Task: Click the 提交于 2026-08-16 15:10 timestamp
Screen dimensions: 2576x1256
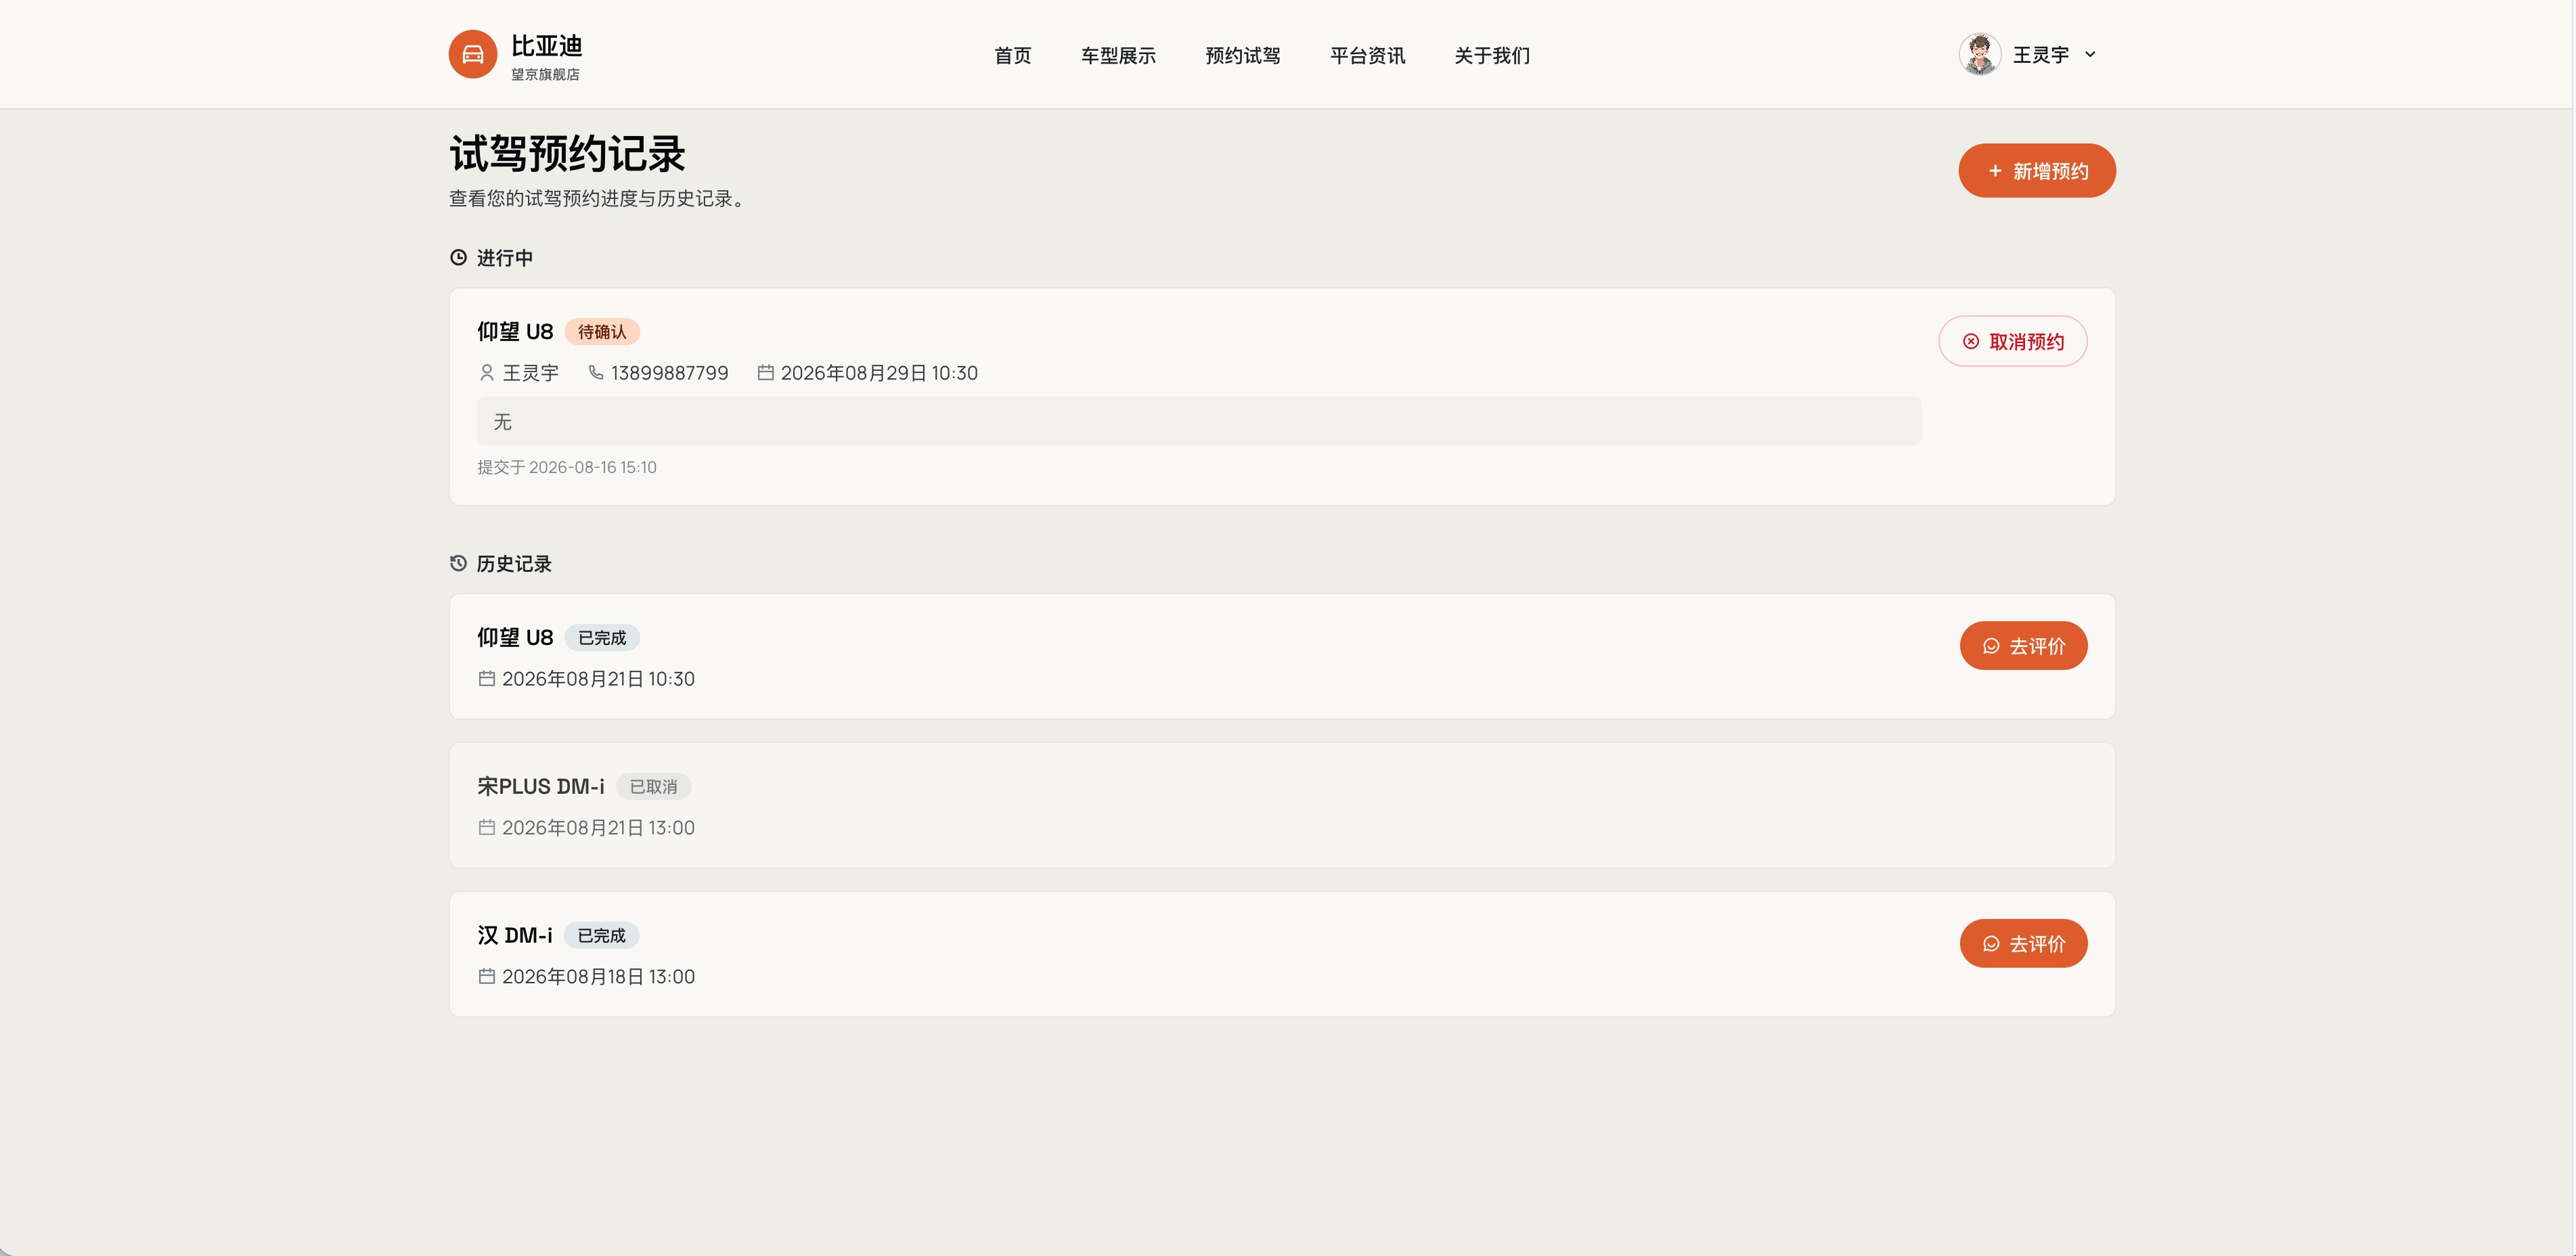Action: 567,467
